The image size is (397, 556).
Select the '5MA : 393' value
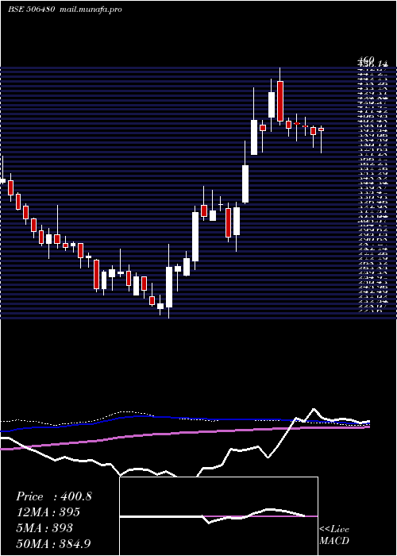pos(44,528)
